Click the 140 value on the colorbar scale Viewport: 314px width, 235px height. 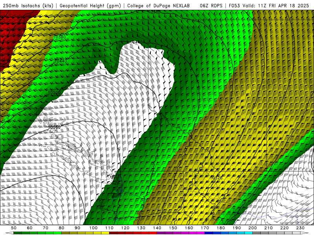click(x=157, y=228)
